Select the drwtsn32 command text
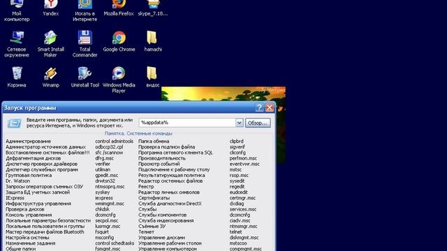 point(105,181)
